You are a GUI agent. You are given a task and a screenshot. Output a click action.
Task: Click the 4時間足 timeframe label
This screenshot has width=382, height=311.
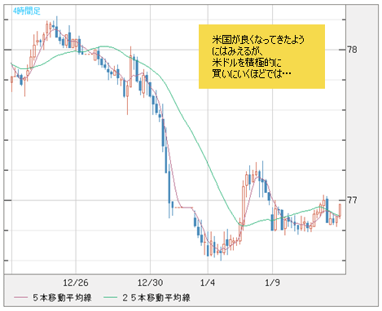(27, 11)
